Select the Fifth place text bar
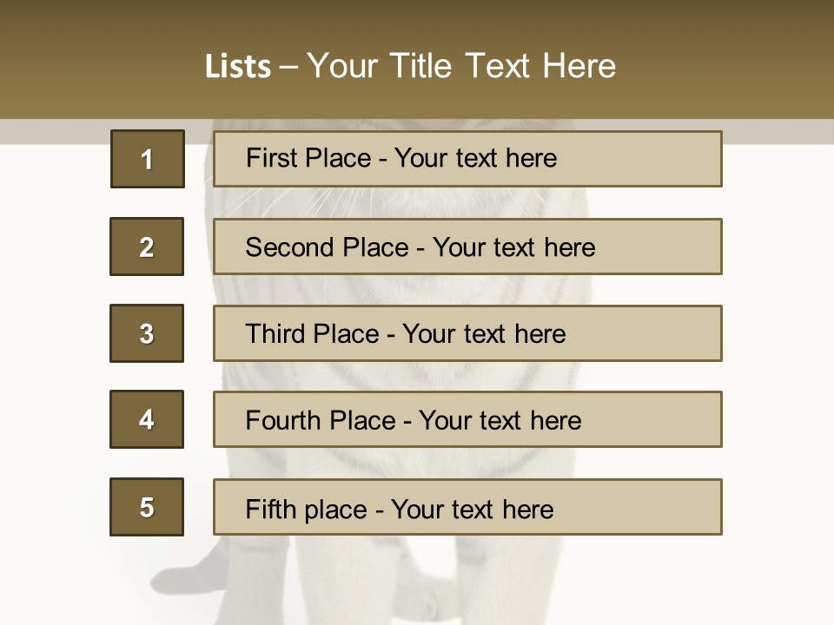This screenshot has height=625, width=834. 467,507
